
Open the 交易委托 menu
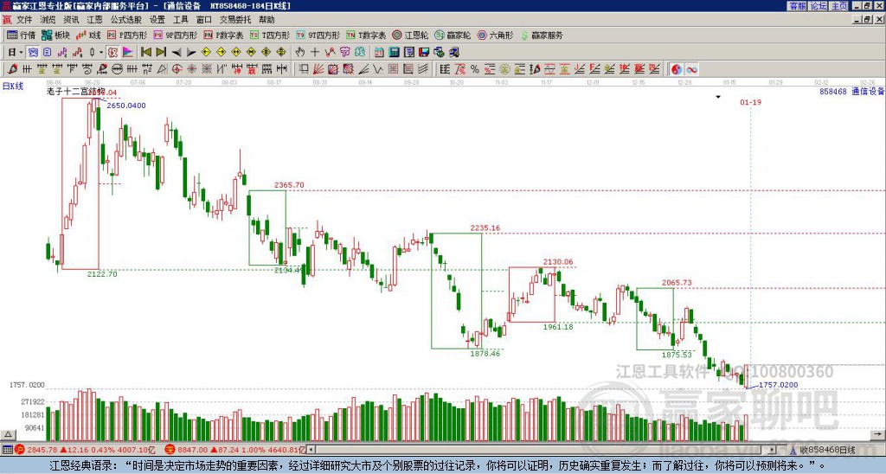(x=235, y=20)
